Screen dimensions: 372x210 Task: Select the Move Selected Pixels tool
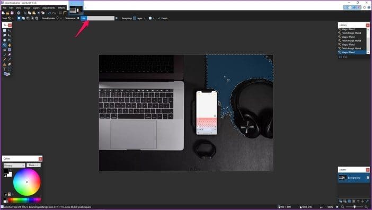[9, 30]
